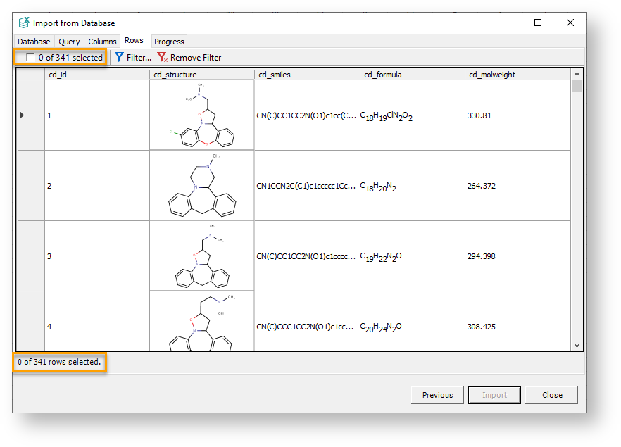Toggle the select all rows checkbox
Viewport: 621px width, 447px height.
pyautogui.click(x=30, y=58)
